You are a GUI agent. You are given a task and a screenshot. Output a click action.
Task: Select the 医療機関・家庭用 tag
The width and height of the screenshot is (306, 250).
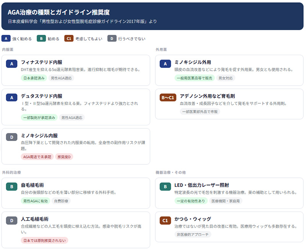[225, 201]
